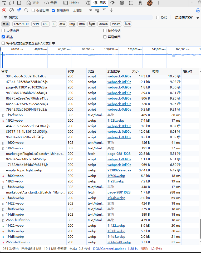This screenshot has width=201, height=253.
Task: Open network conditions Wi-Fi gear icon
Action: (x=97, y=10)
